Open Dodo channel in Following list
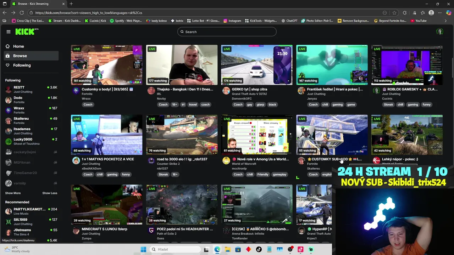 tap(31, 100)
